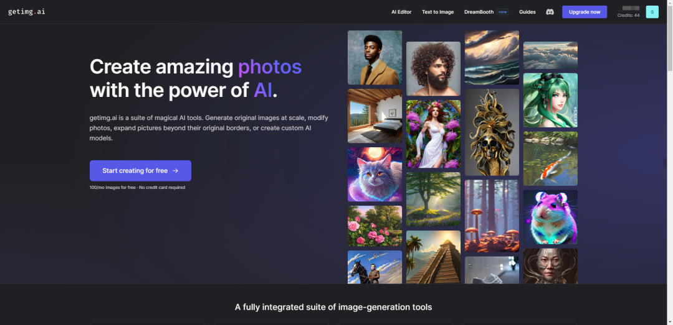This screenshot has height=325, width=673.
Task: Open the Guides menu item
Action: pyautogui.click(x=527, y=12)
